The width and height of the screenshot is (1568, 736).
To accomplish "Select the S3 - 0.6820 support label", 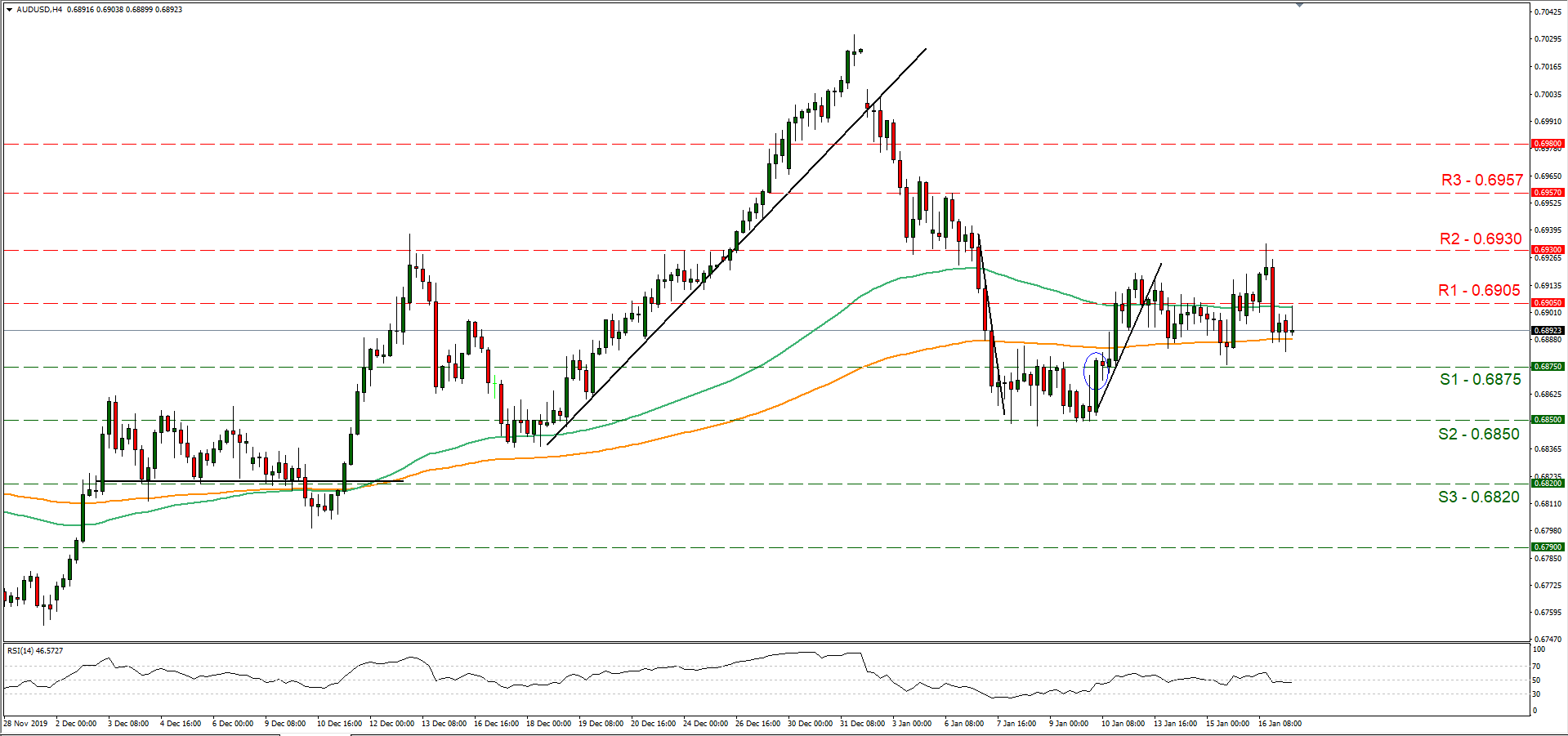I will 1478,497.
